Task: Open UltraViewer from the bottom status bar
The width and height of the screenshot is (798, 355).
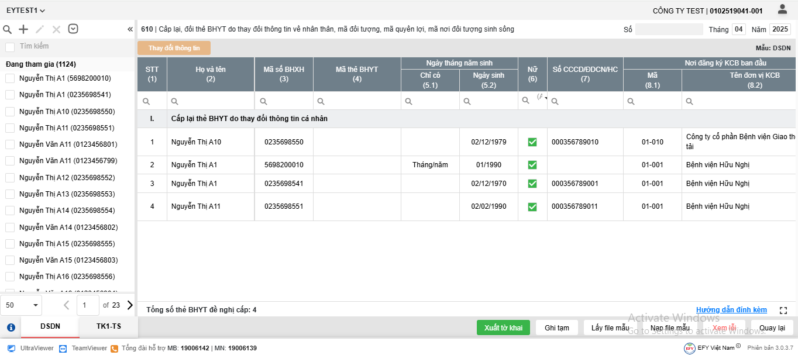Action: 30,348
